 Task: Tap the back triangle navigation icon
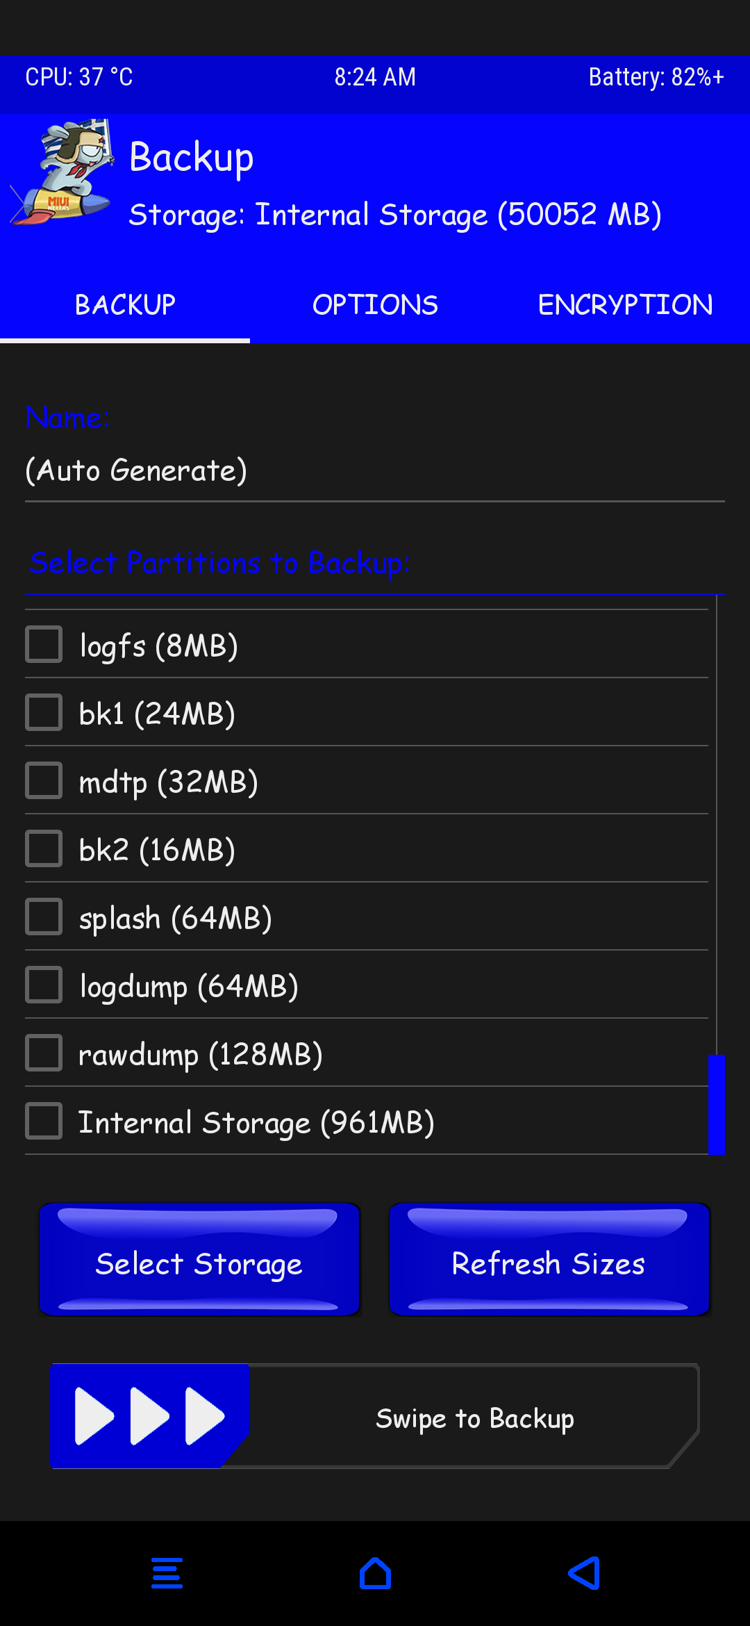584,1573
